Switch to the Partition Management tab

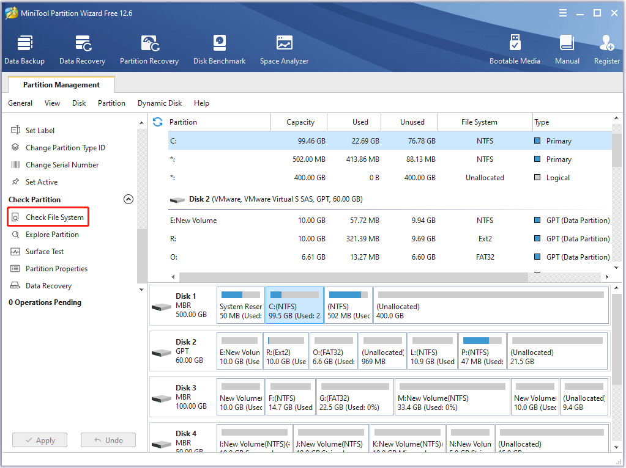pos(61,84)
